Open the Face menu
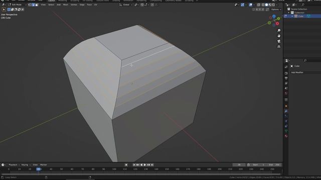321x180 pixels. point(89,4)
